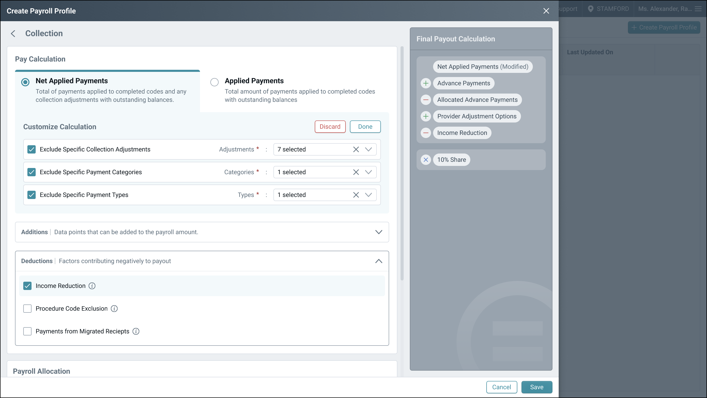Screen dimensions: 707x398
Task: Collapse the Deductions section
Action: [x=379, y=261]
